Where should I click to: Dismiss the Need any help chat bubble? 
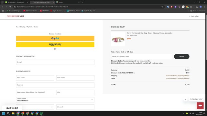pos(185,99)
